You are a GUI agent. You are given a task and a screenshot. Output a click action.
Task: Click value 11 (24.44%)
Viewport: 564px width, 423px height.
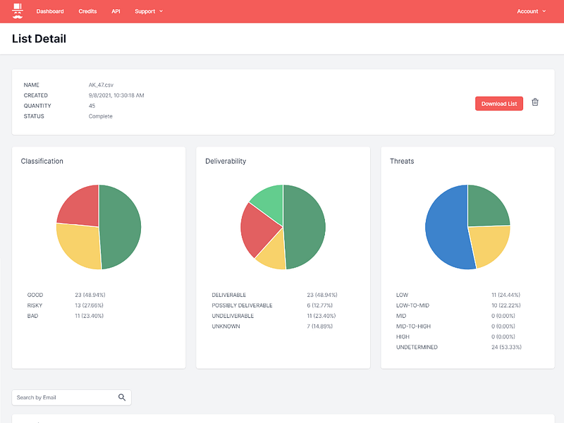click(505, 295)
